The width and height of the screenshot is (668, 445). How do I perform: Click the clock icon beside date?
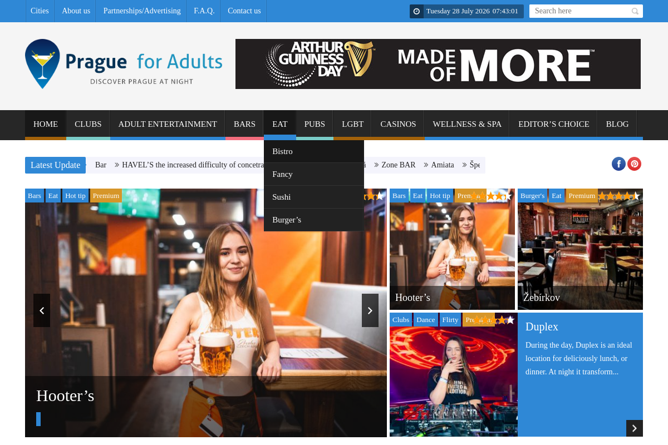tap(416, 11)
